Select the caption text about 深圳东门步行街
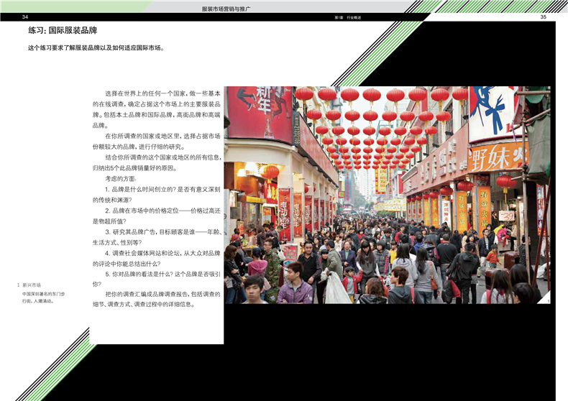 point(43,298)
